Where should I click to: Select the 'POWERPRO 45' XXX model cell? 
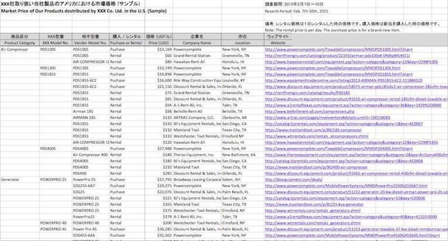[x=56, y=229]
